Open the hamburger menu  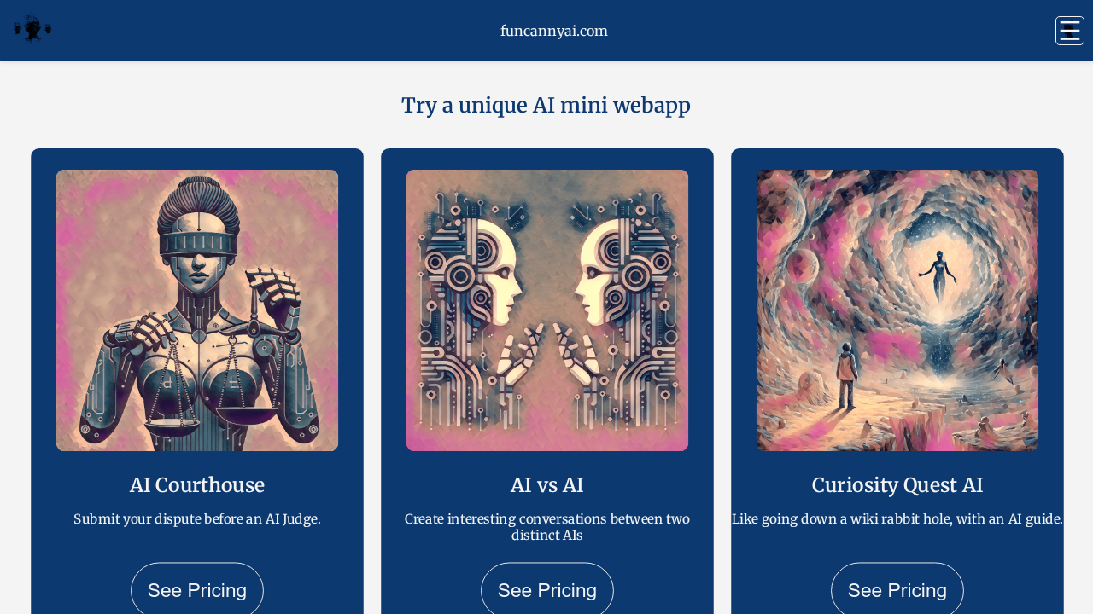(1069, 31)
